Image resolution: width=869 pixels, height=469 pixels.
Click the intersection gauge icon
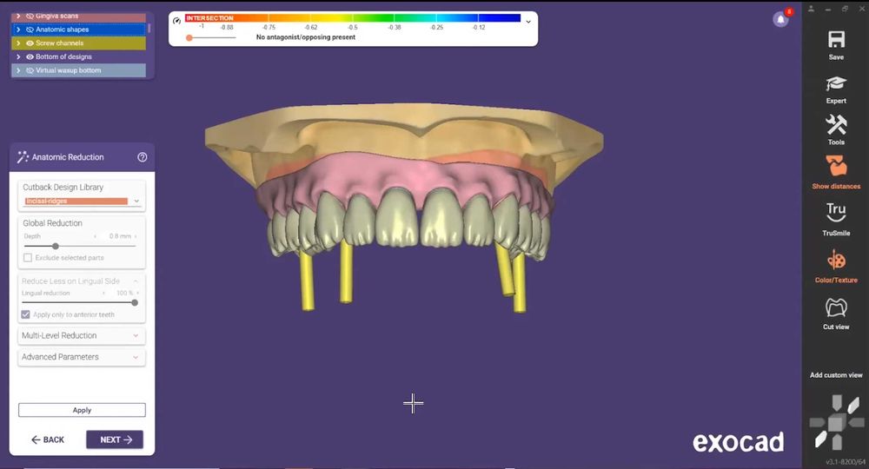(176, 21)
